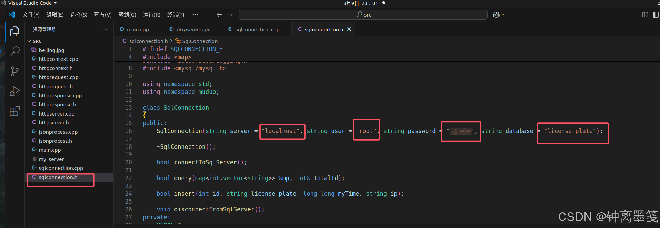
Task: Toggle the primary sidebar visibility
Action: [x=656, y=15]
